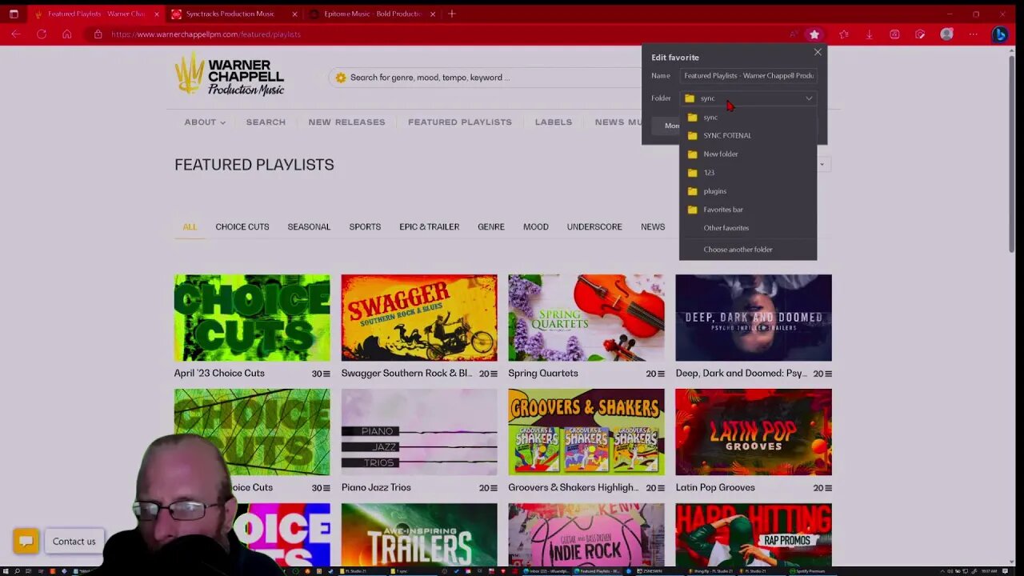Screen dimensions: 1024x576
Task: Select the CHOICE CUTS filter tab
Action: tap(242, 227)
